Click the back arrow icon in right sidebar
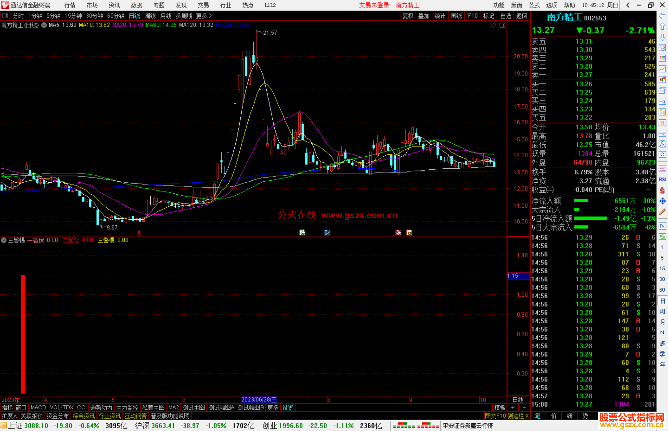Screen dimensions: 668x431 [x=662, y=16]
